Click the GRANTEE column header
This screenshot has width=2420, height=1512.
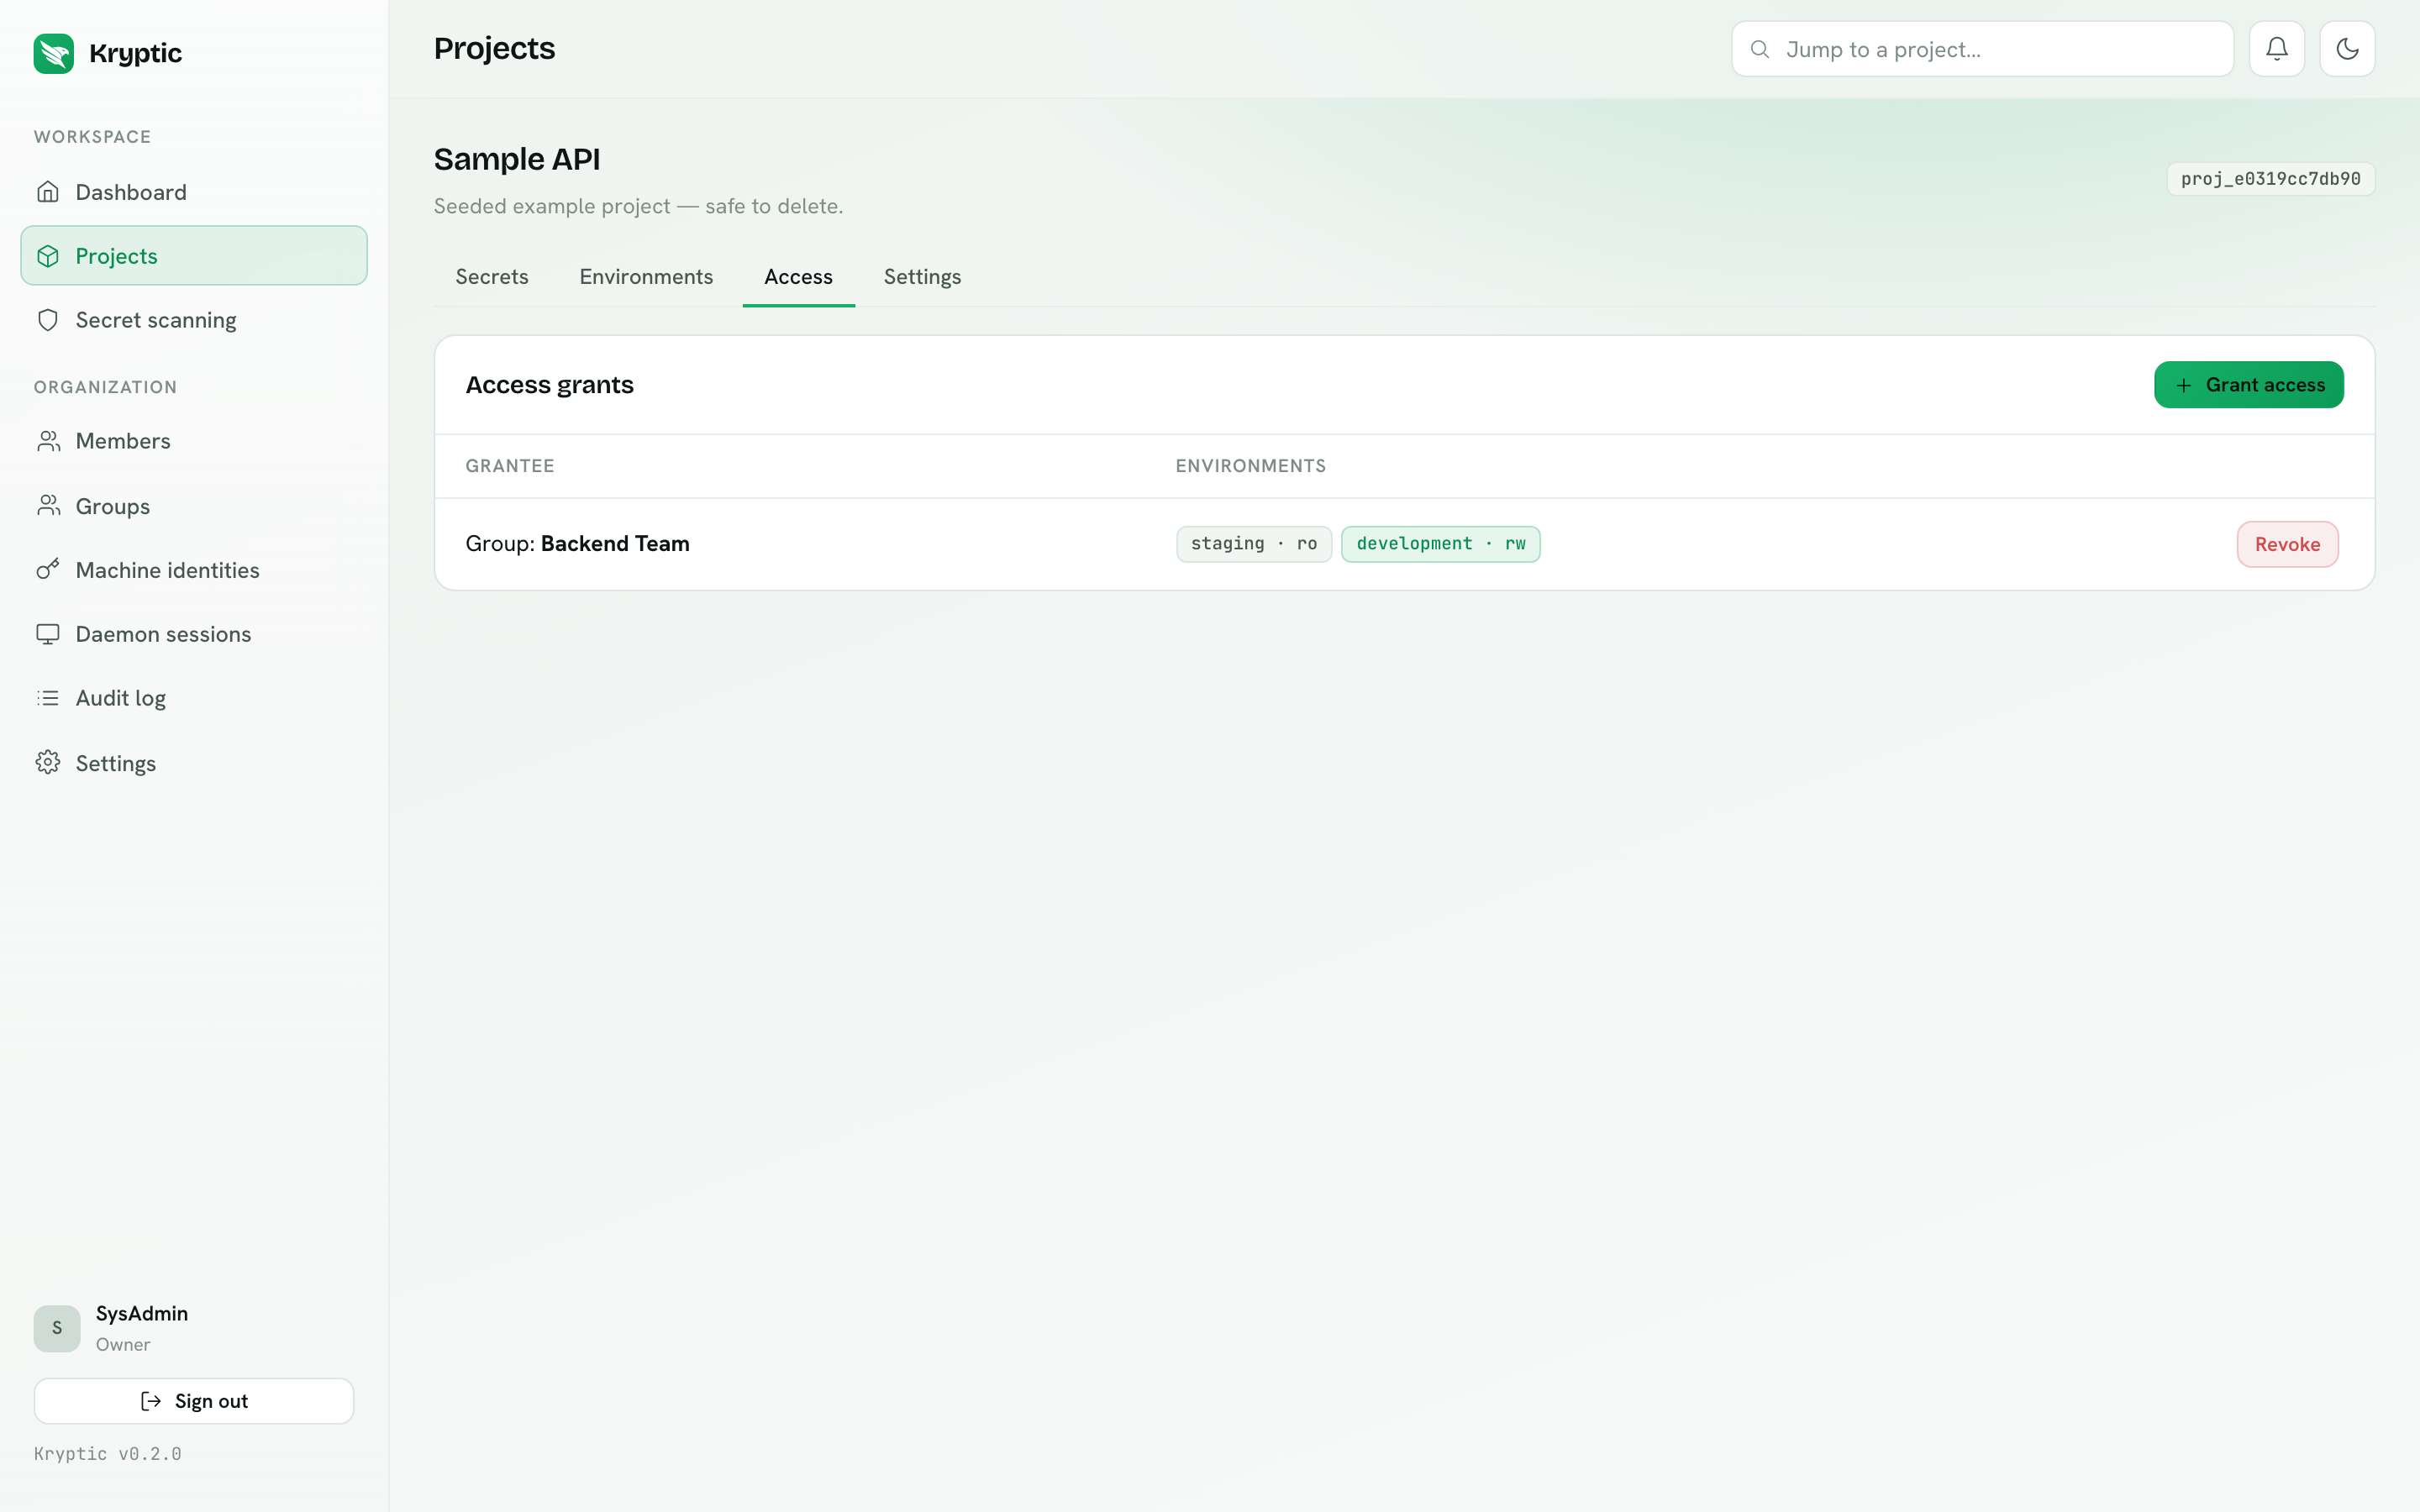point(510,466)
